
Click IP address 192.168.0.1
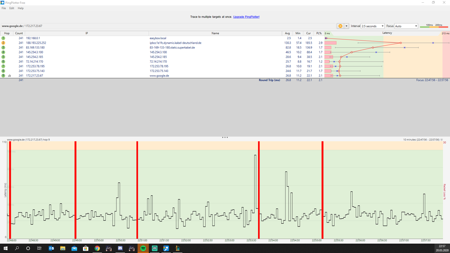[x=33, y=38]
